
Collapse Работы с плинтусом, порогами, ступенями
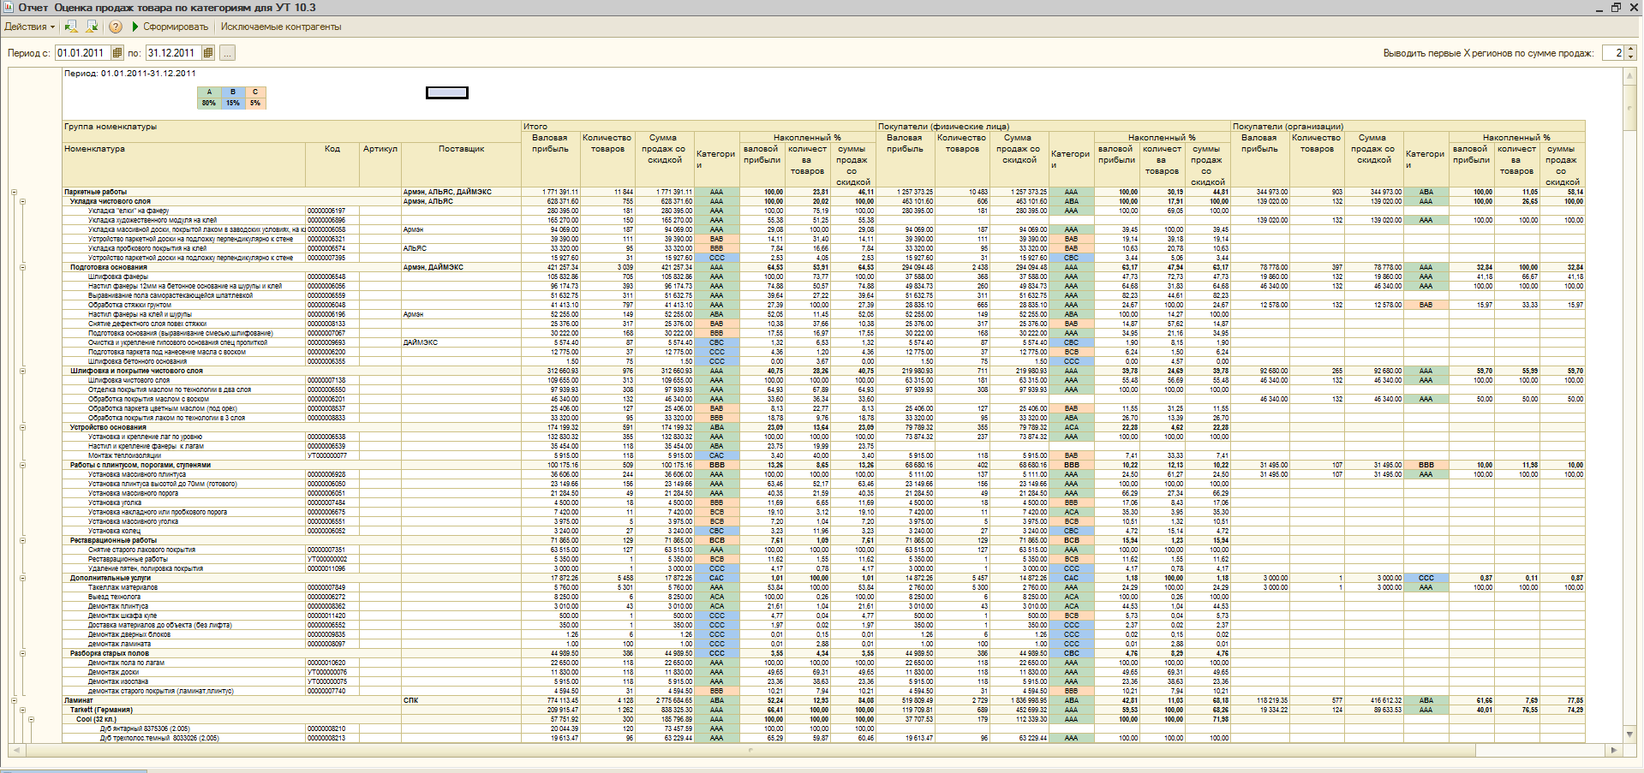[x=22, y=465]
